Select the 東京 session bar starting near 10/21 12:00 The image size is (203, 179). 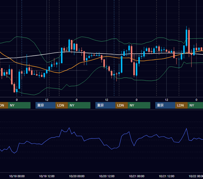coord(165,105)
